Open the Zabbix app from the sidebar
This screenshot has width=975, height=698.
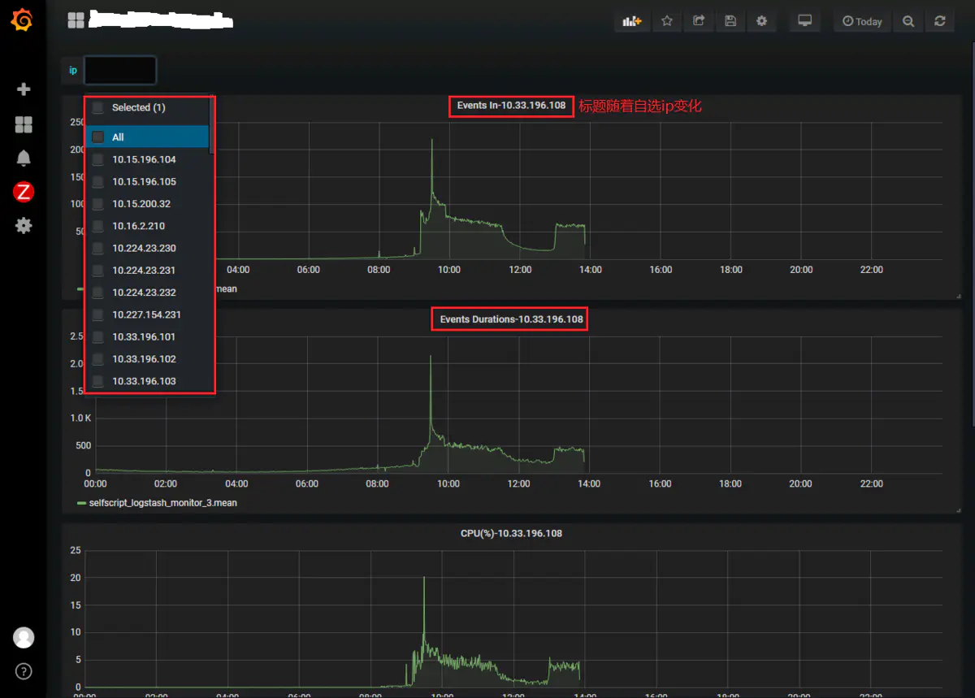point(23,192)
